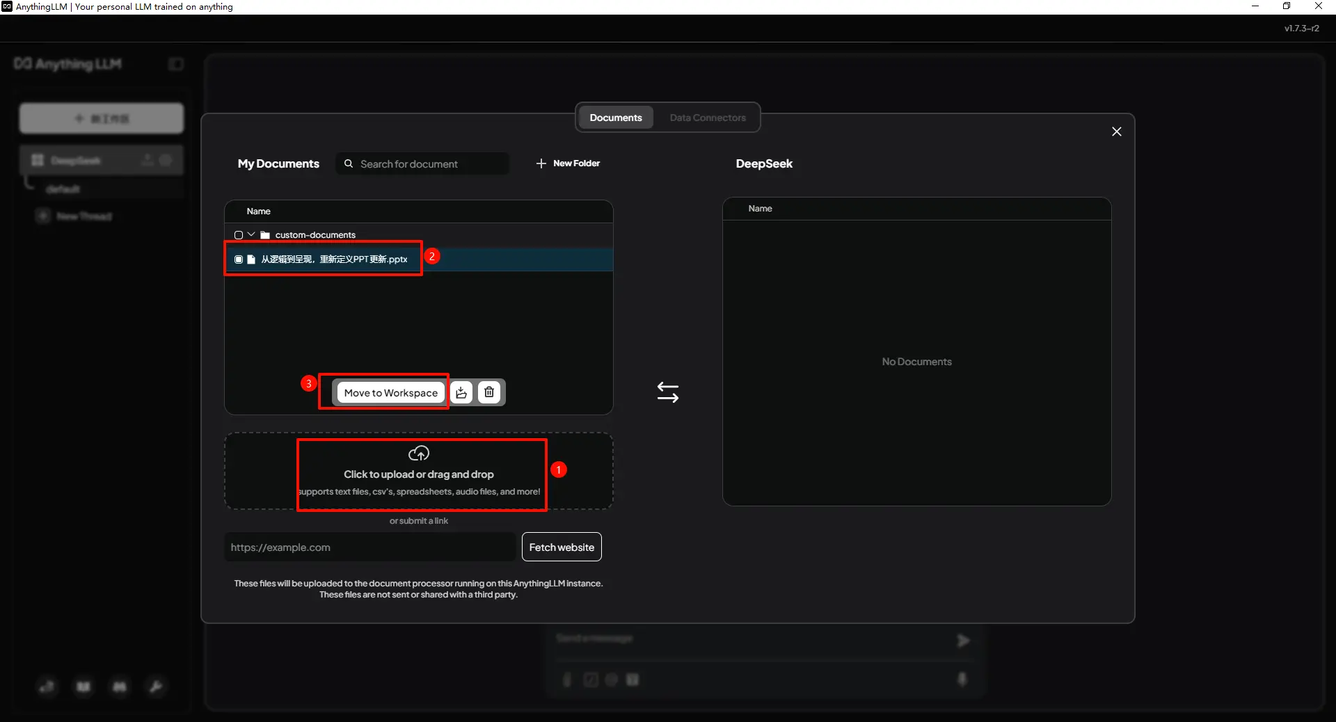Click the cloud upload icon
Screen dimensions: 1336x722
coord(419,454)
